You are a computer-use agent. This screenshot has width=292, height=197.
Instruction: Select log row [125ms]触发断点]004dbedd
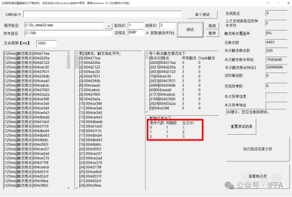click(x=27, y=117)
